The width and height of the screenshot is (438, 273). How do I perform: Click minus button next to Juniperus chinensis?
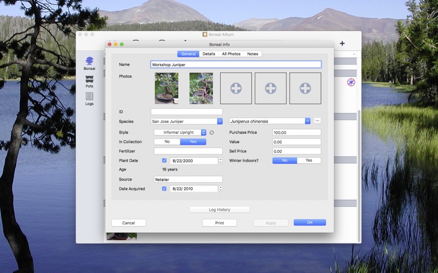point(317,121)
